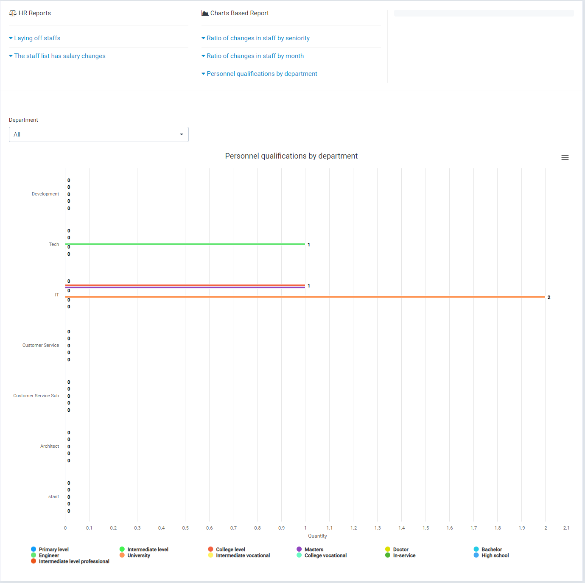This screenshot has width=585, height=583.
Task: Expand Personnel qualifications by department report
Action: 260,74
